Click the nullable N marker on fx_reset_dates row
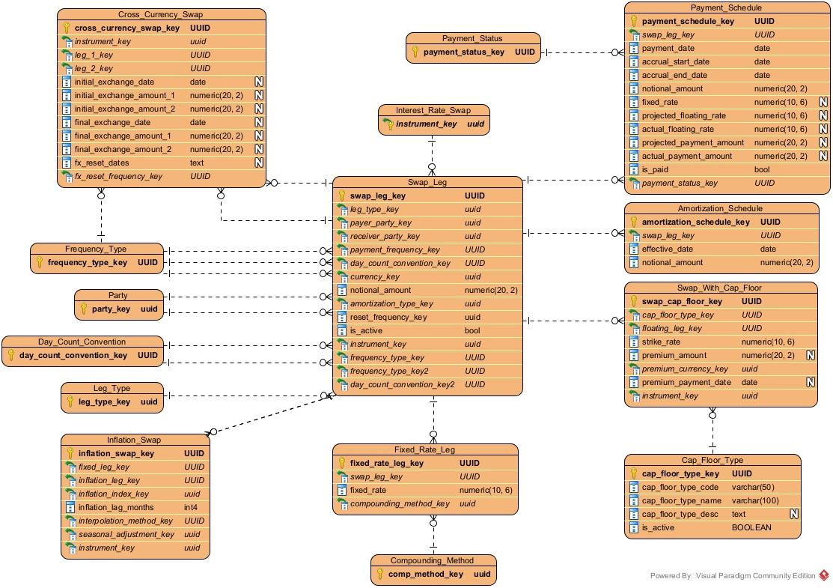The height and width of the screenshot is (588, 833). click(259, 163)
